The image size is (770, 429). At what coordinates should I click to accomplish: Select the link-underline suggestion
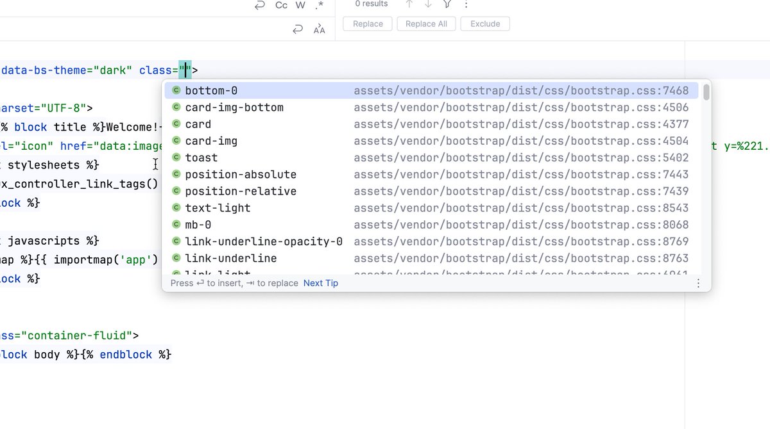[432, 258]
